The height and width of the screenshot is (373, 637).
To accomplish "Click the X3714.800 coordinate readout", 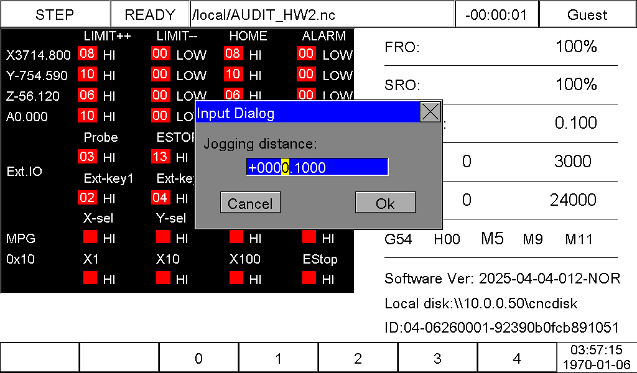I will [39, 55].
